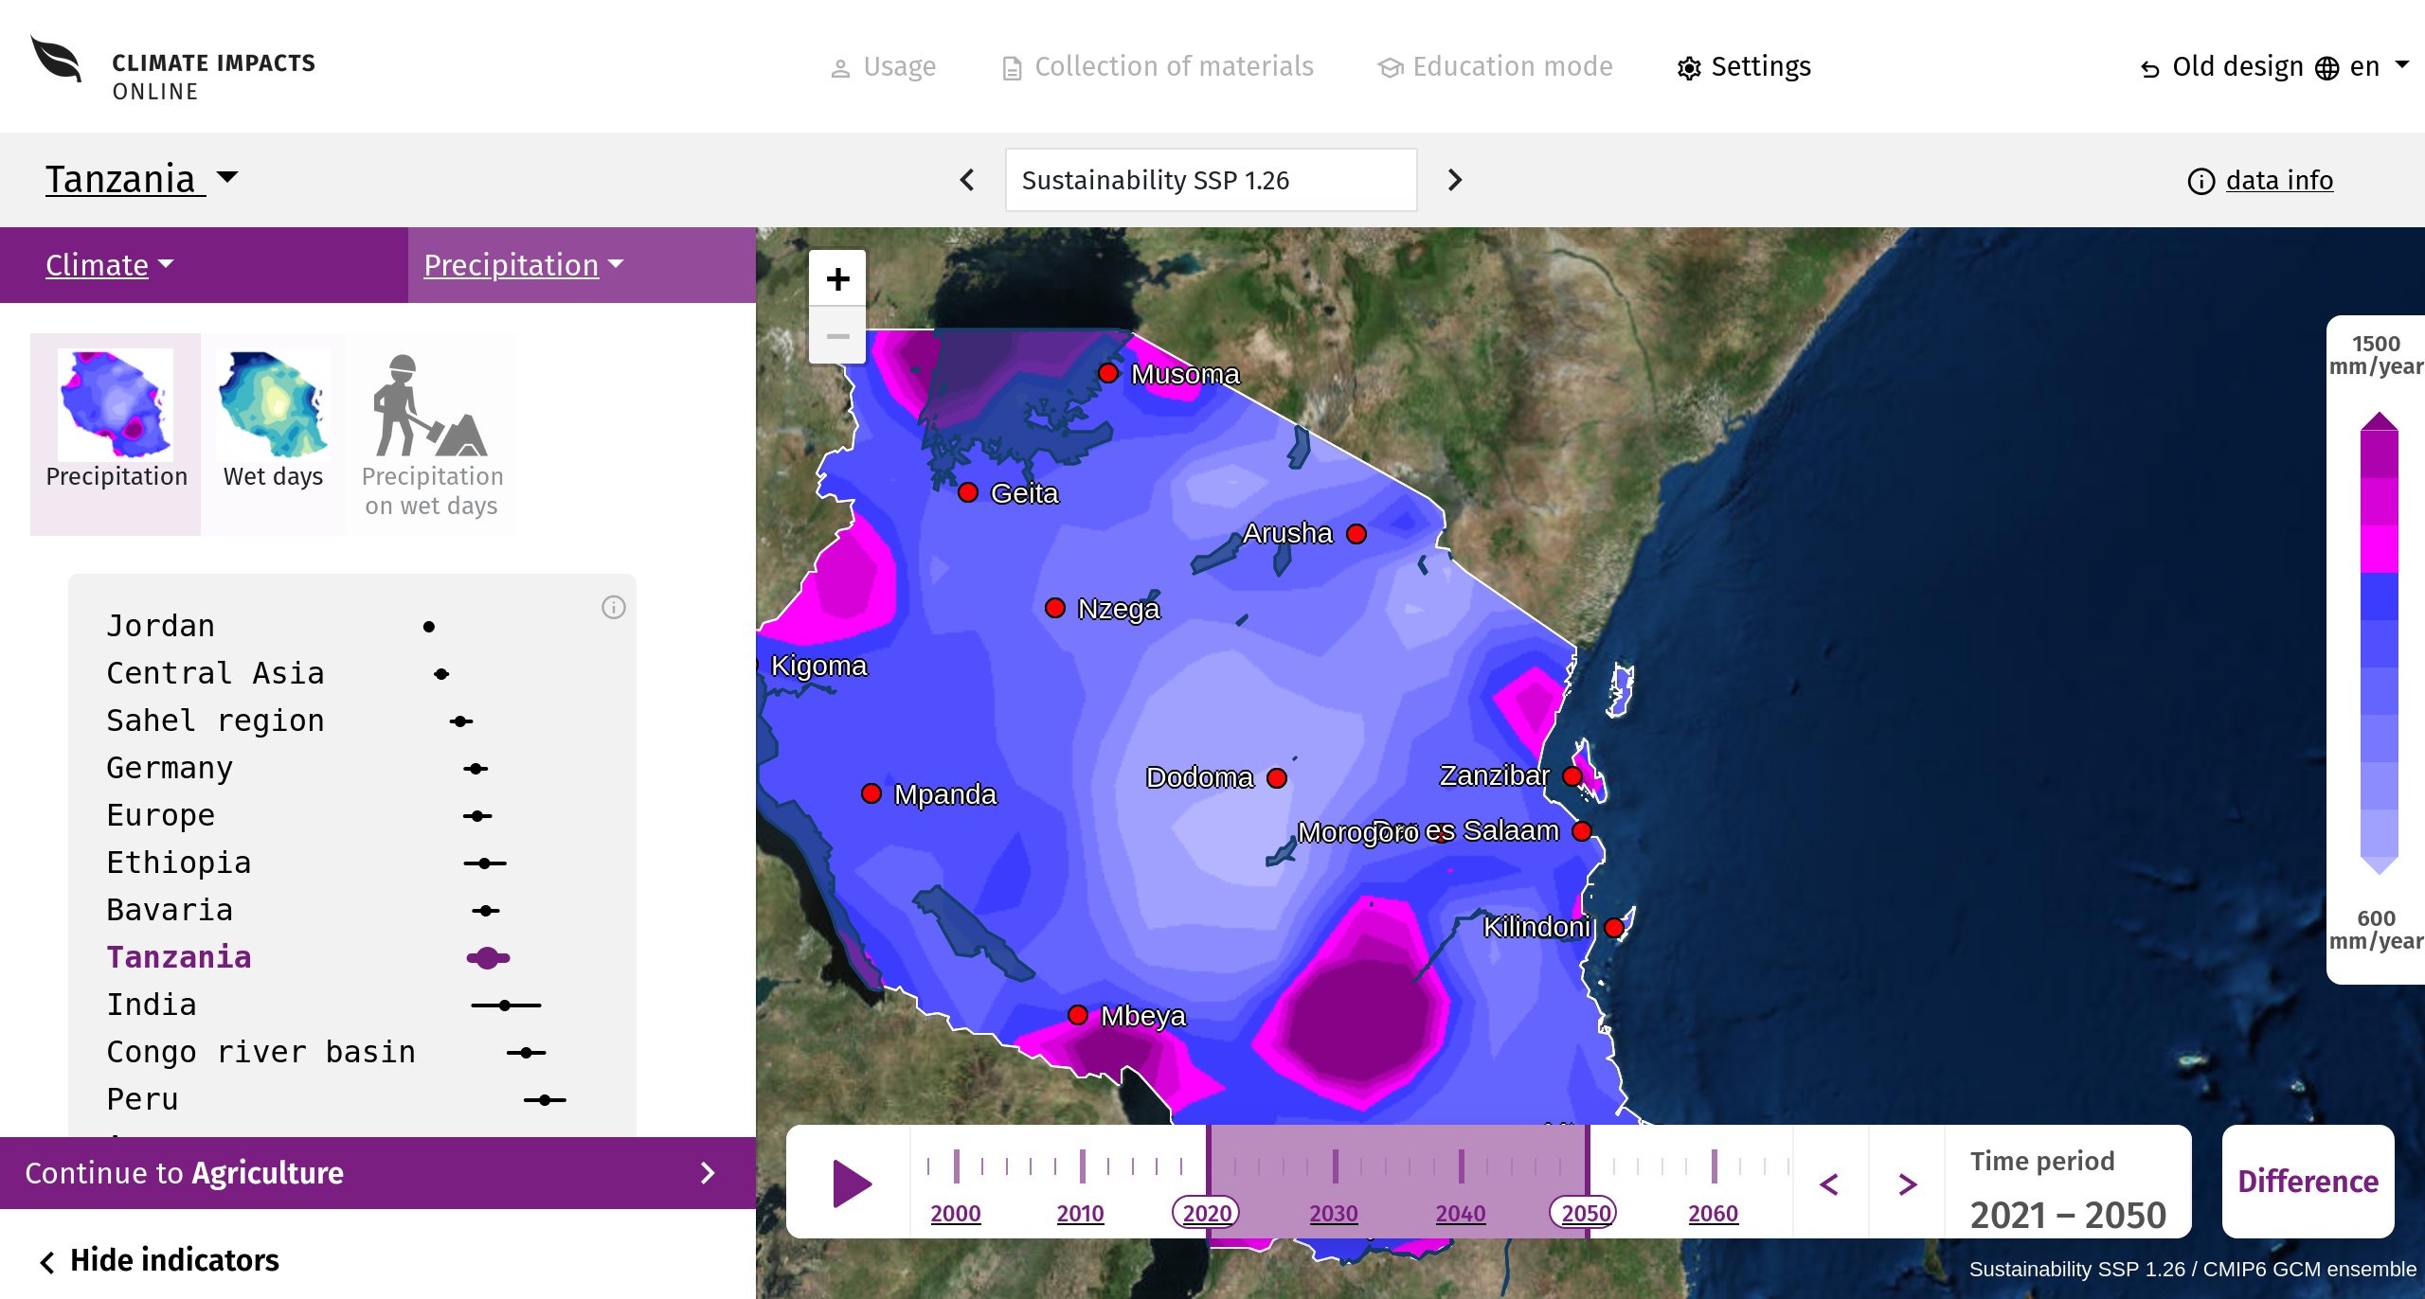Go to next scenario with right chevron
The width and height of the screenshot is (2425, 1299).
(x=1455, y=180)
